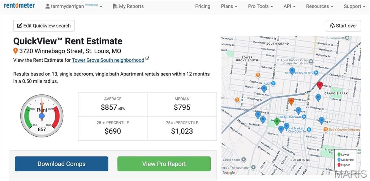Click the Dad's Cookie Company map icon
Screen dimensions: 370x181
(326, 129)
